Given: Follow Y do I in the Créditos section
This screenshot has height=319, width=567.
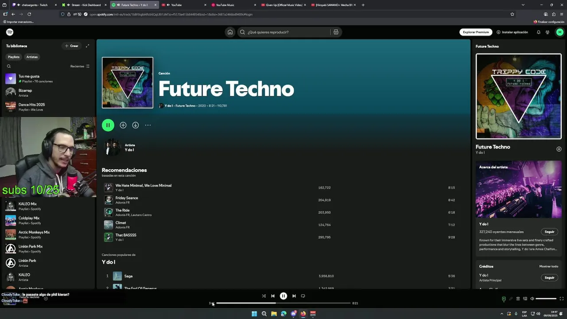Looking at the screenshot, I should click(x=549, y=278).
